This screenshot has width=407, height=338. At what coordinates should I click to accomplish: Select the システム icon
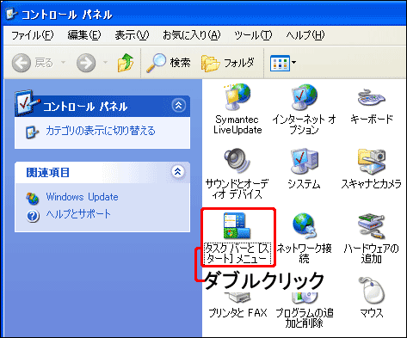coord(304,162)
